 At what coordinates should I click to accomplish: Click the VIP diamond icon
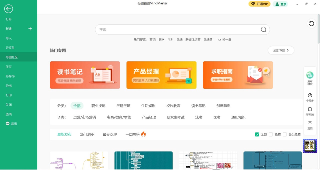point(253,4)
